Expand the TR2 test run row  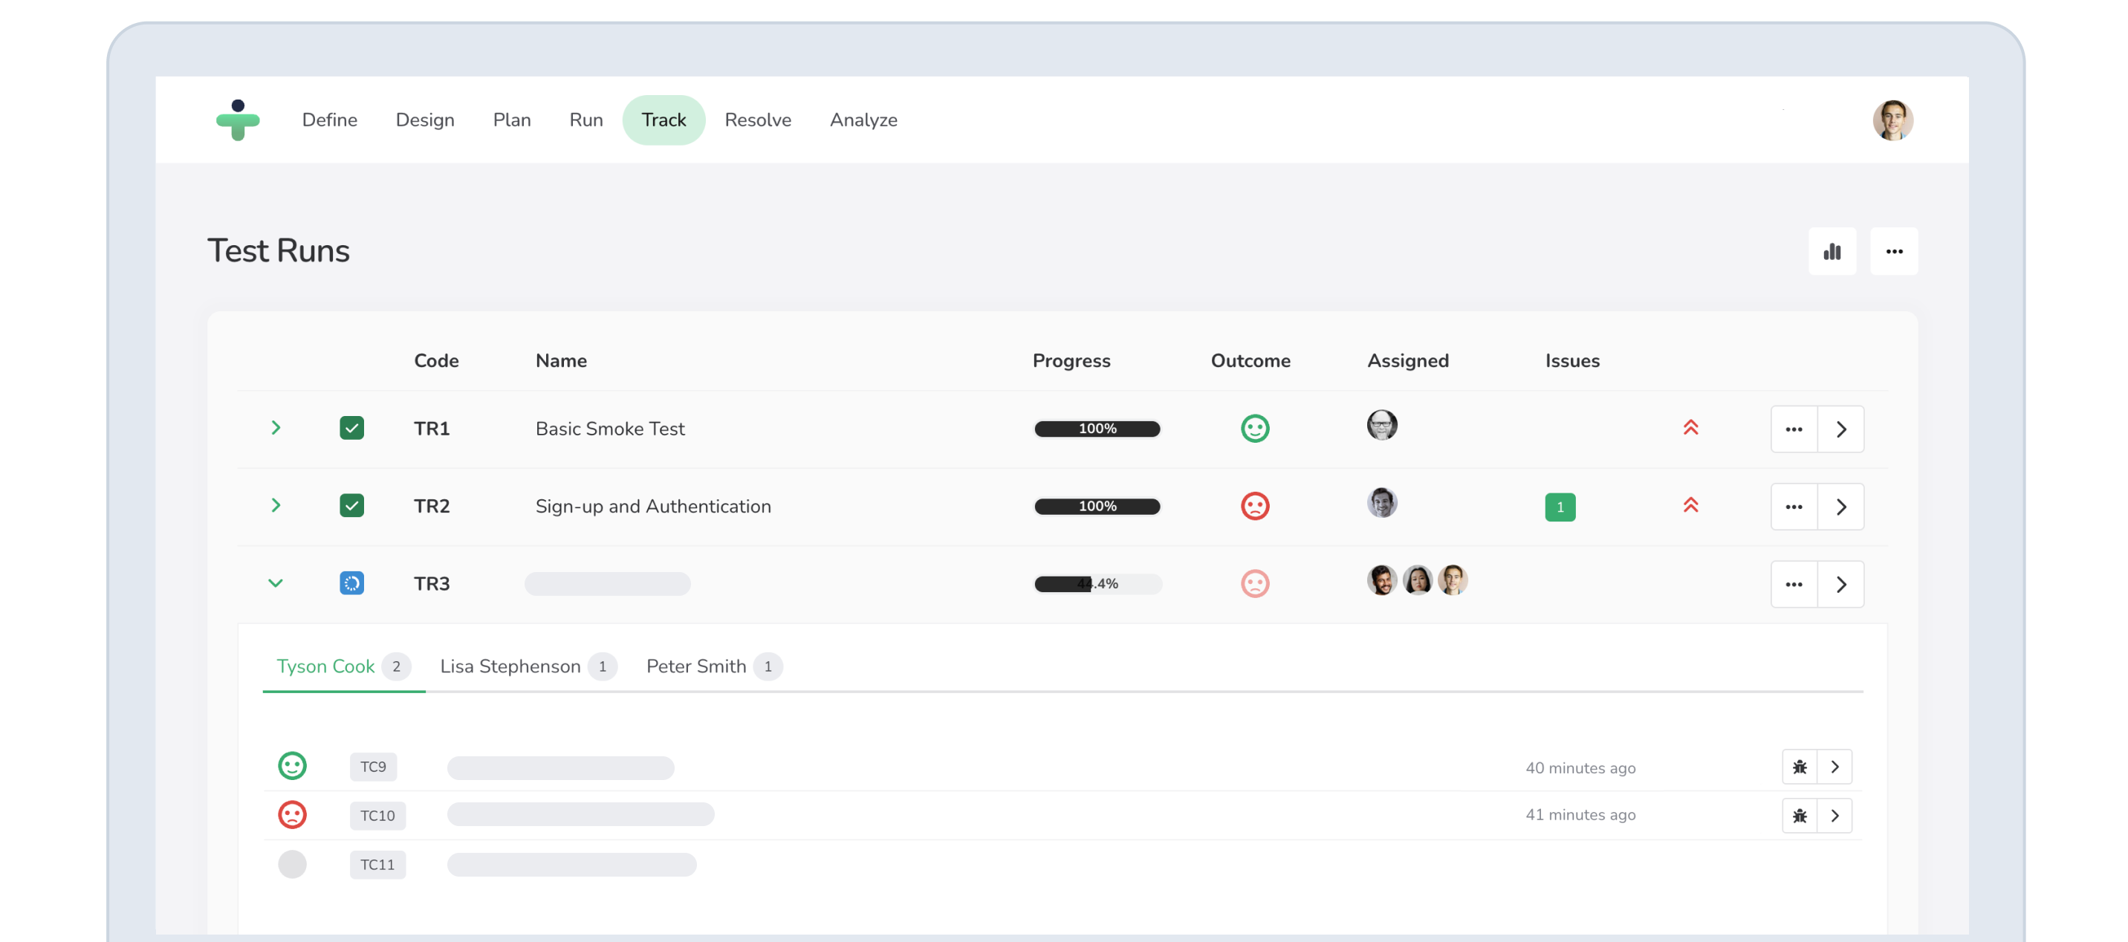[x=276, y=506]
